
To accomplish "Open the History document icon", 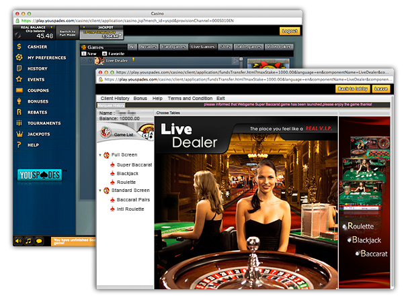I will pyautogui.click(x=19, y=68).
